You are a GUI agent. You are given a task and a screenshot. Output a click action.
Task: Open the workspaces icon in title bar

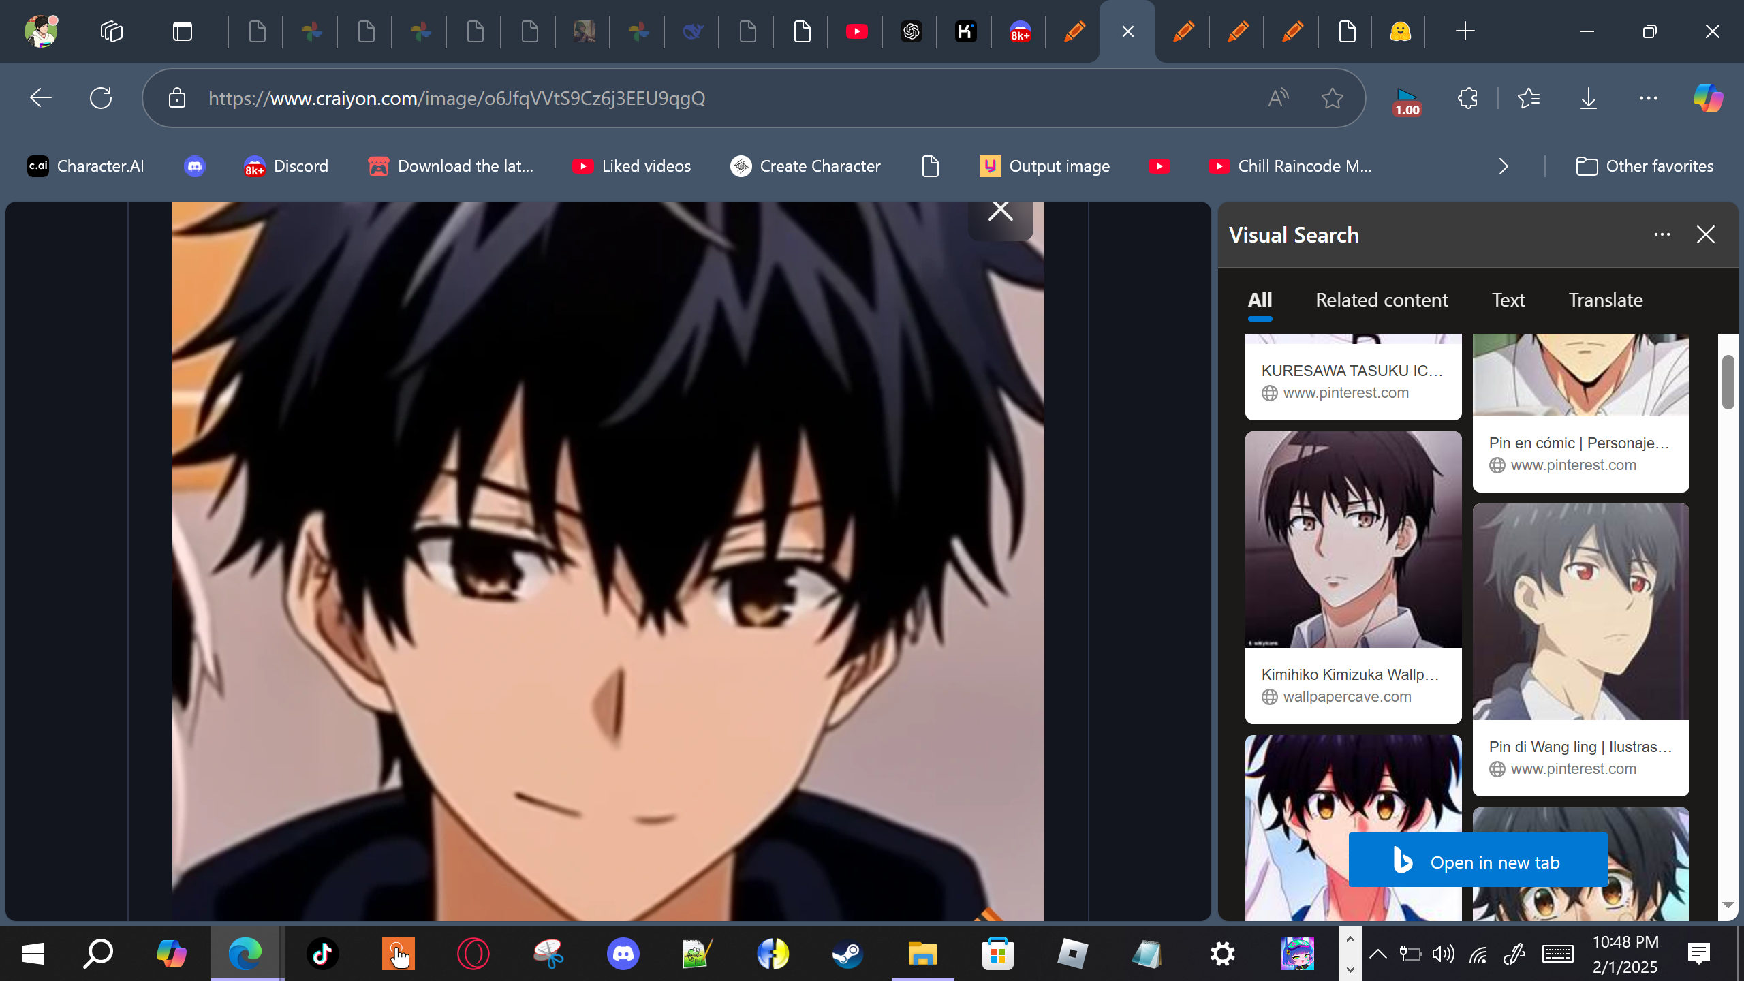tap(111, 31)
